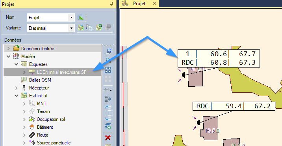Expand the Route node
The width and height of the screenshot is (282, 146).
(x=24, y=135)
